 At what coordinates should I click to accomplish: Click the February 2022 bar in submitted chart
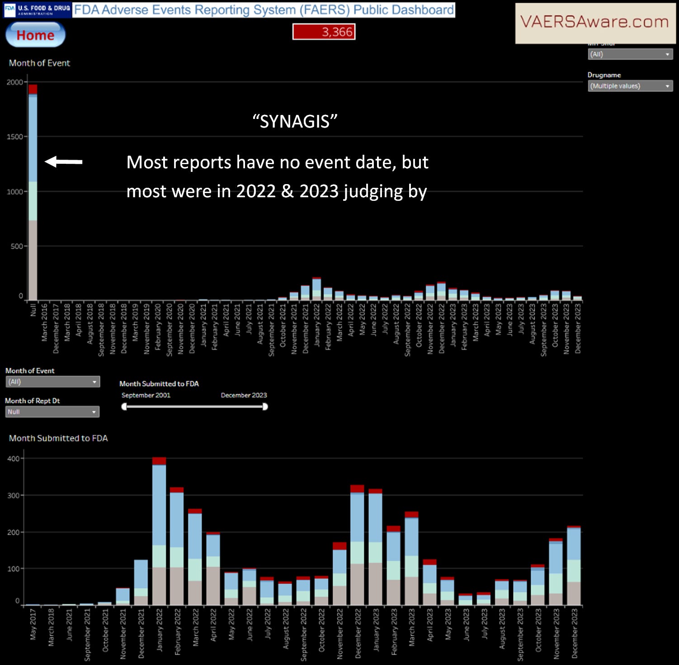pos(177,546)
